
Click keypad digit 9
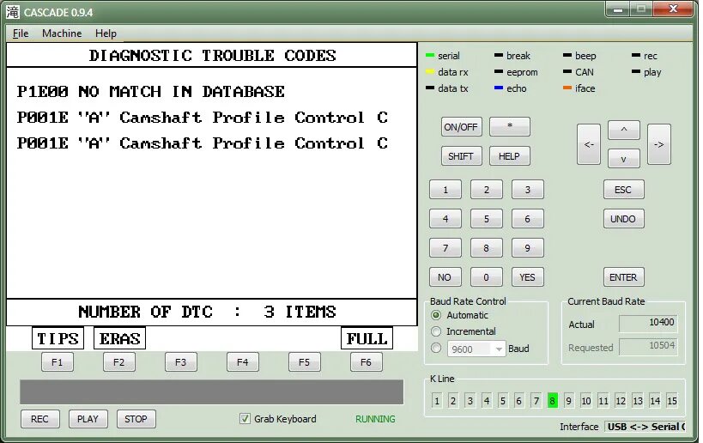(x=528, y=248)
